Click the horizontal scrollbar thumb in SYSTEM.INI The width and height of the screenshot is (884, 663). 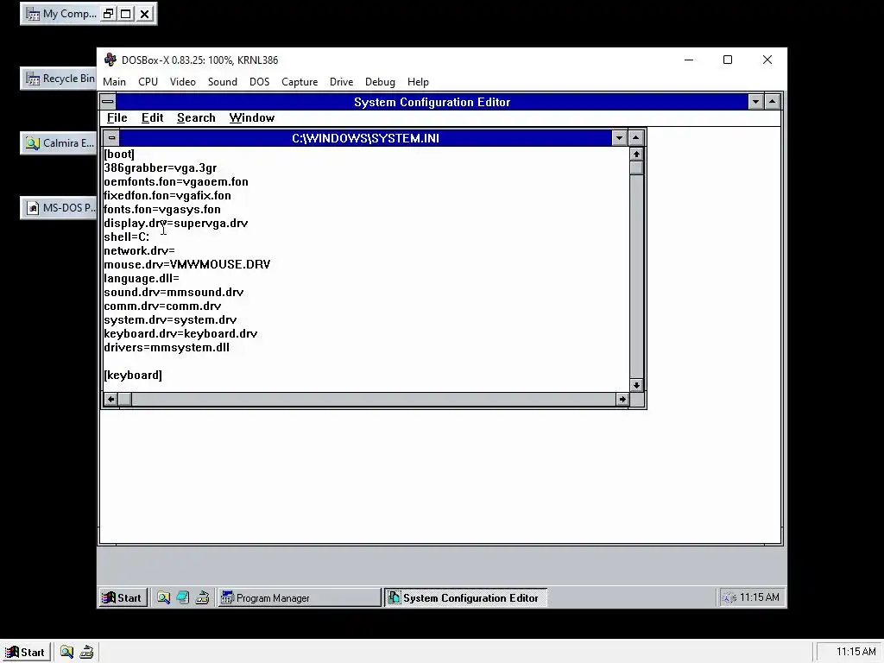pyautogui.click(x=125, y=399)
